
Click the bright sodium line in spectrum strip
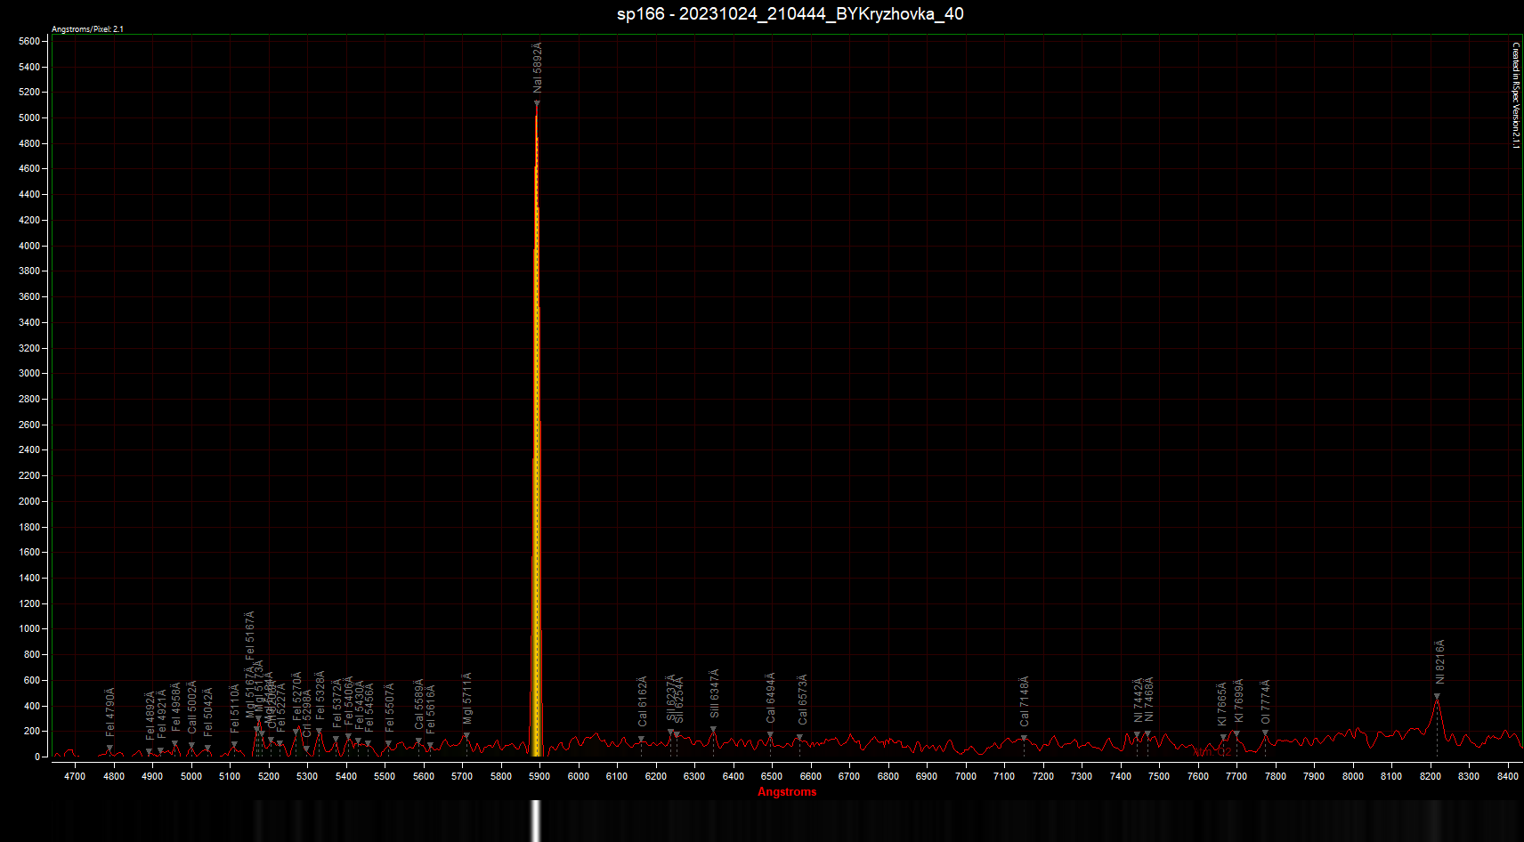pyautogui.click(x=536, y=821)
